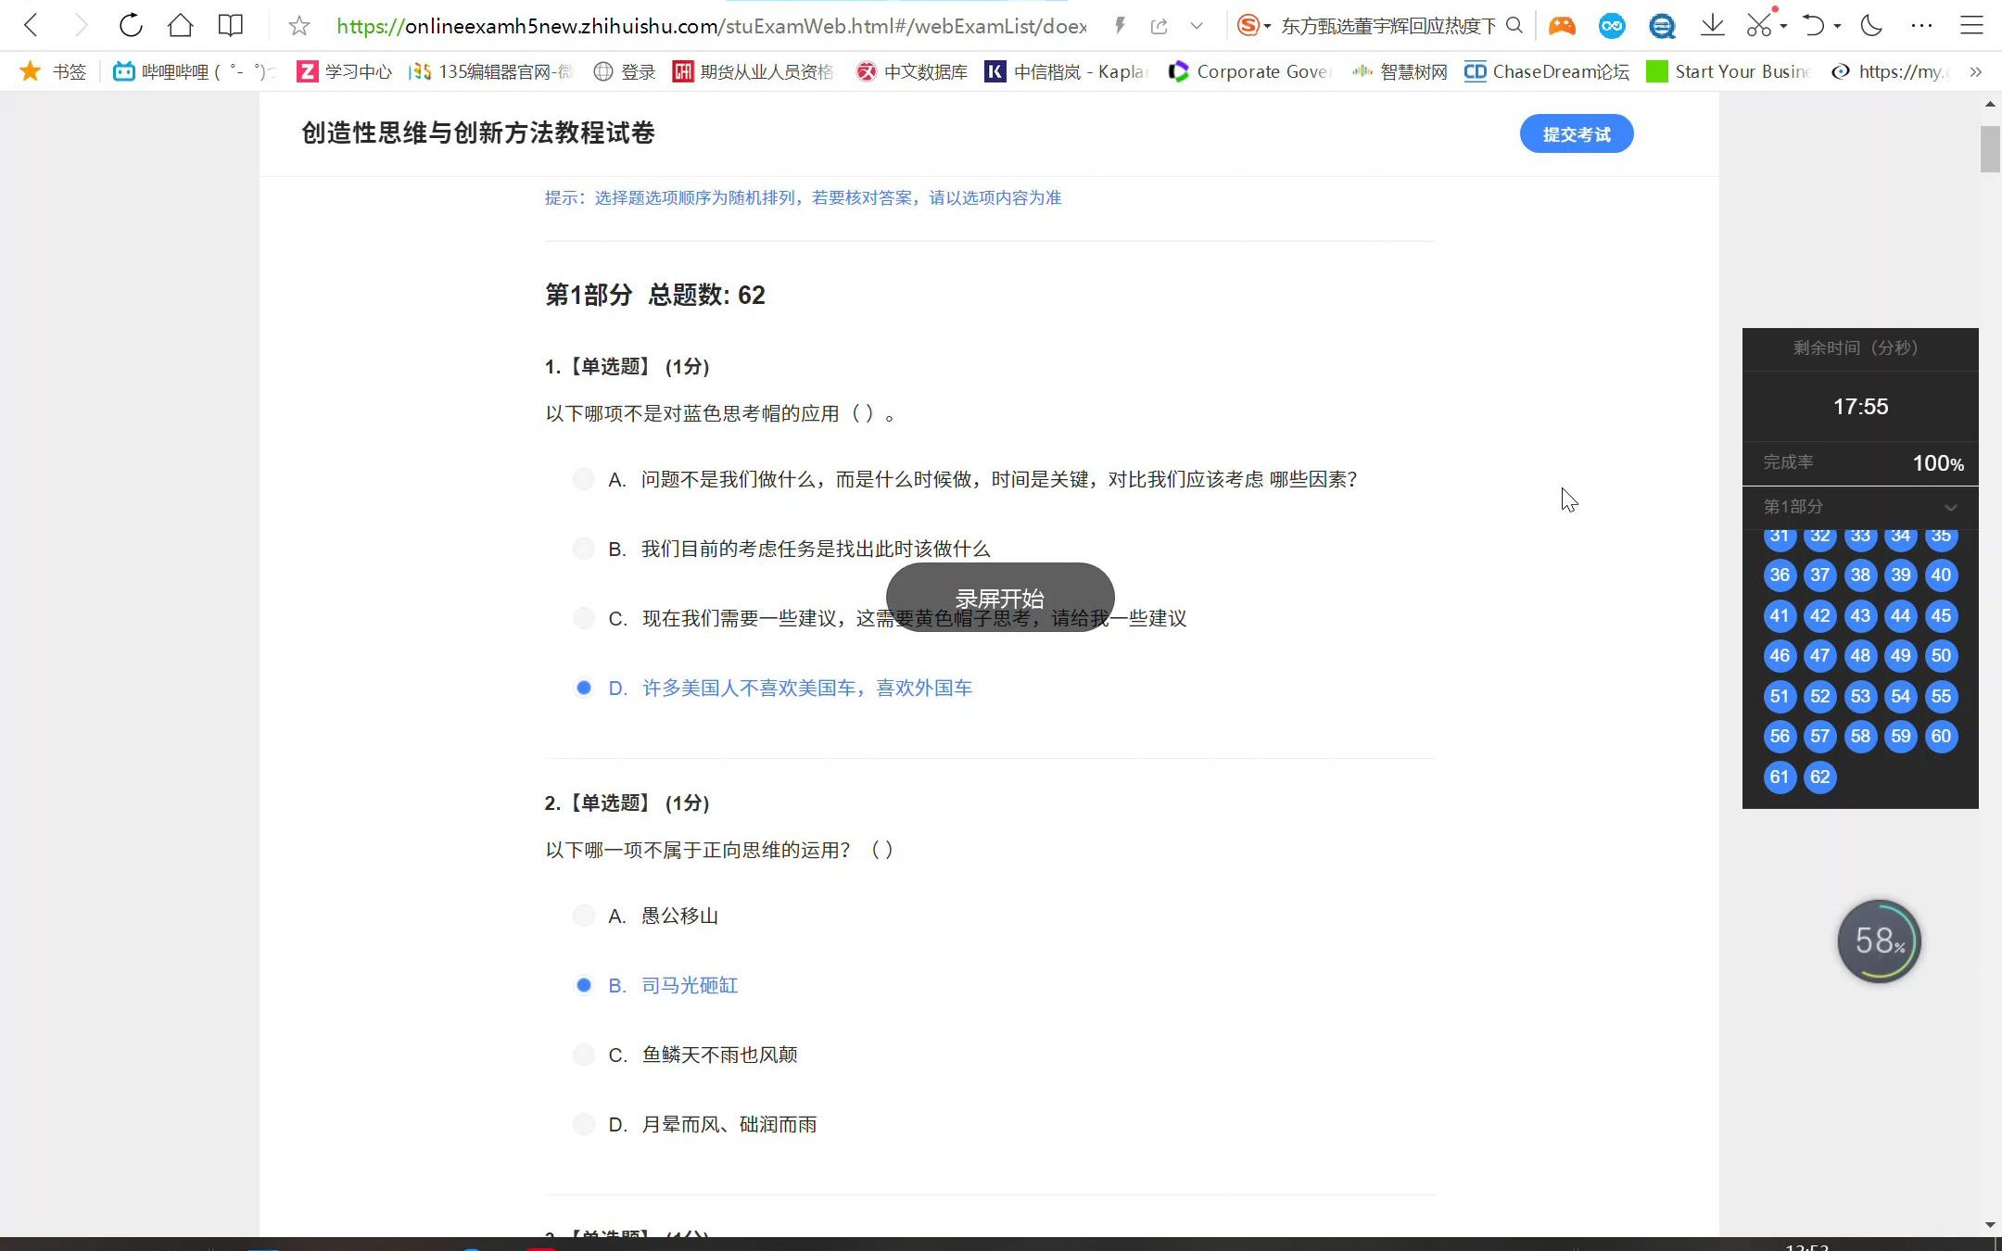Click the browser address bar URL
The height and width of the screenshot is (1251, 2002).
(712, 26)
